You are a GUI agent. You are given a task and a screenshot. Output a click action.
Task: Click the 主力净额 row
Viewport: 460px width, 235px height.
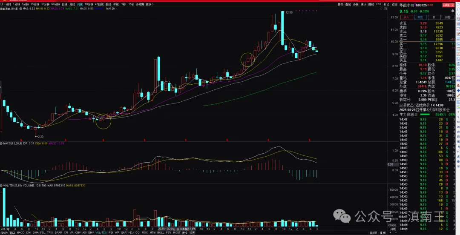pos(427,115)
